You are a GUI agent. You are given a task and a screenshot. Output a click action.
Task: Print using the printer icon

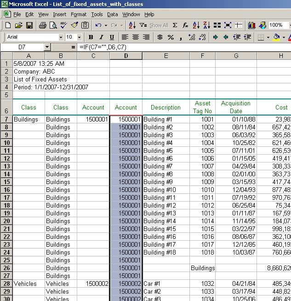click(x=43, y=25)
